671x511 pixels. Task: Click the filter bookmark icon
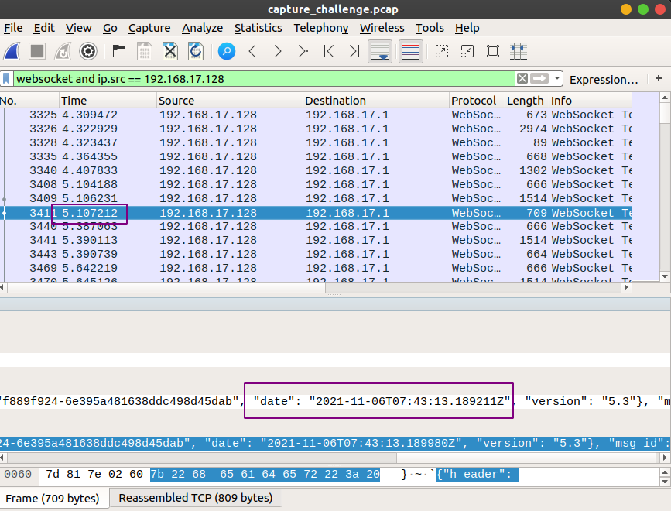coord(7,79)
